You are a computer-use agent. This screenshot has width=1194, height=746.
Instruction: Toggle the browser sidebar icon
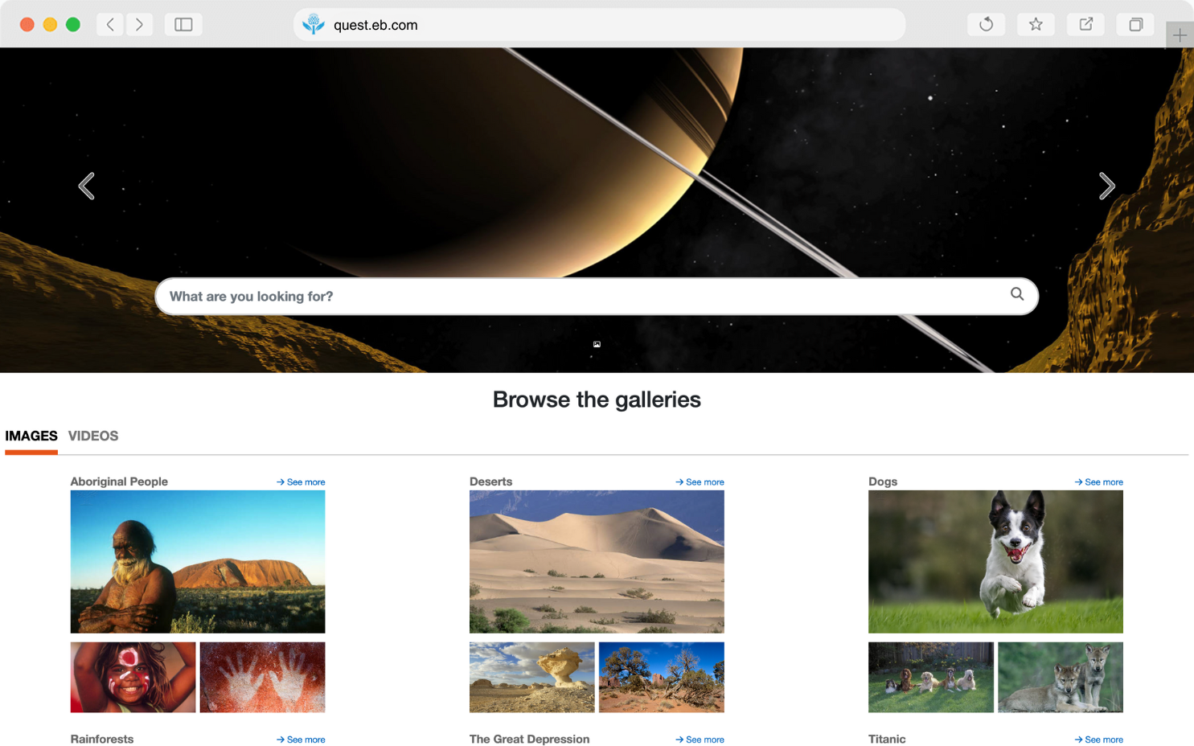183,24
